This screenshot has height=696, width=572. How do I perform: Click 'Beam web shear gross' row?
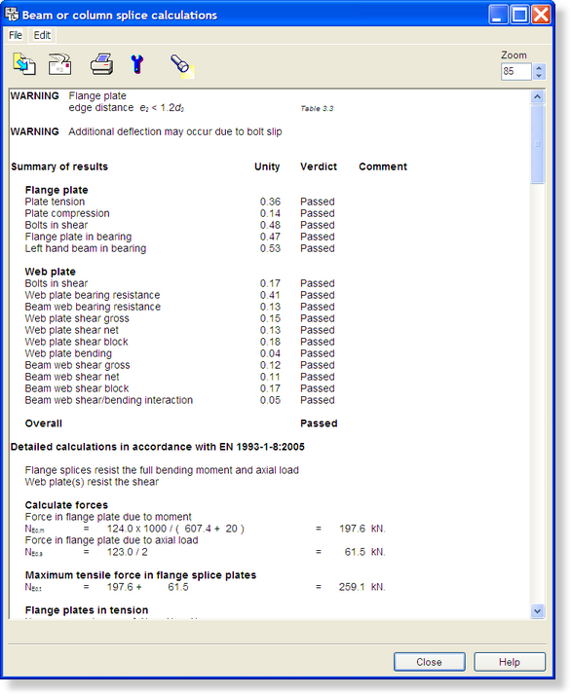tap(77, 365)
